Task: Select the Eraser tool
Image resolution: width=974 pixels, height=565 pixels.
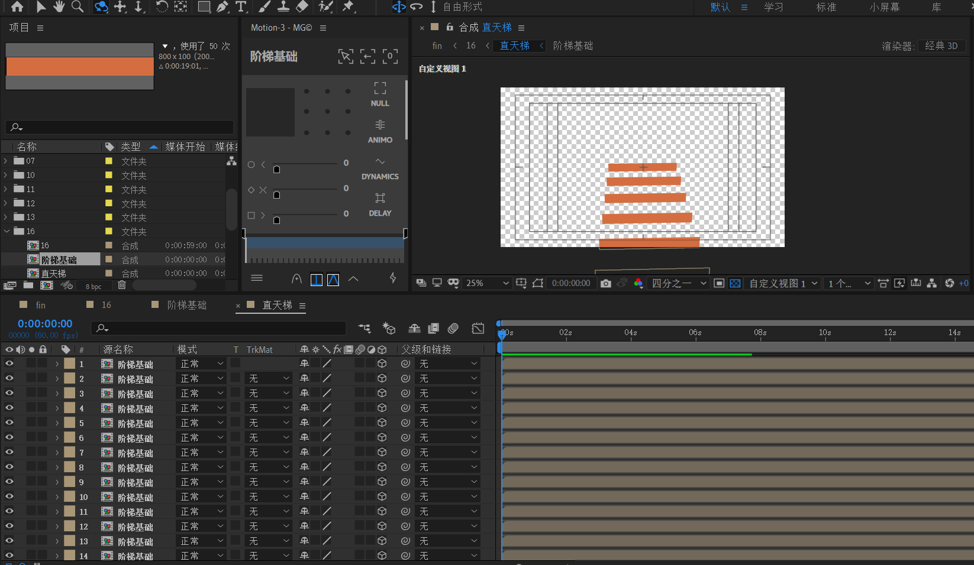Action: (302, 7)
